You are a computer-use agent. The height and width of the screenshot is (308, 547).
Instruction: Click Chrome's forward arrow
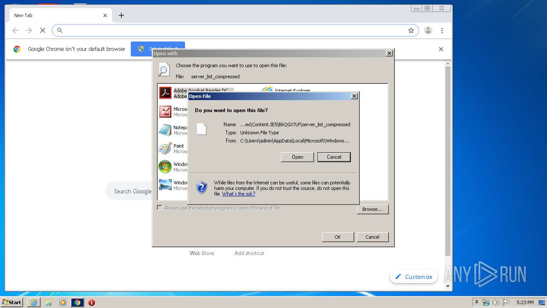click(29, 30)
